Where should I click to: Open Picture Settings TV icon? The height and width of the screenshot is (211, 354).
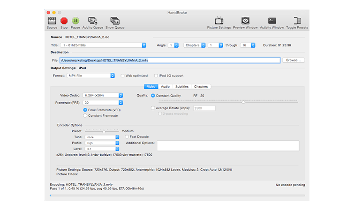219,21
